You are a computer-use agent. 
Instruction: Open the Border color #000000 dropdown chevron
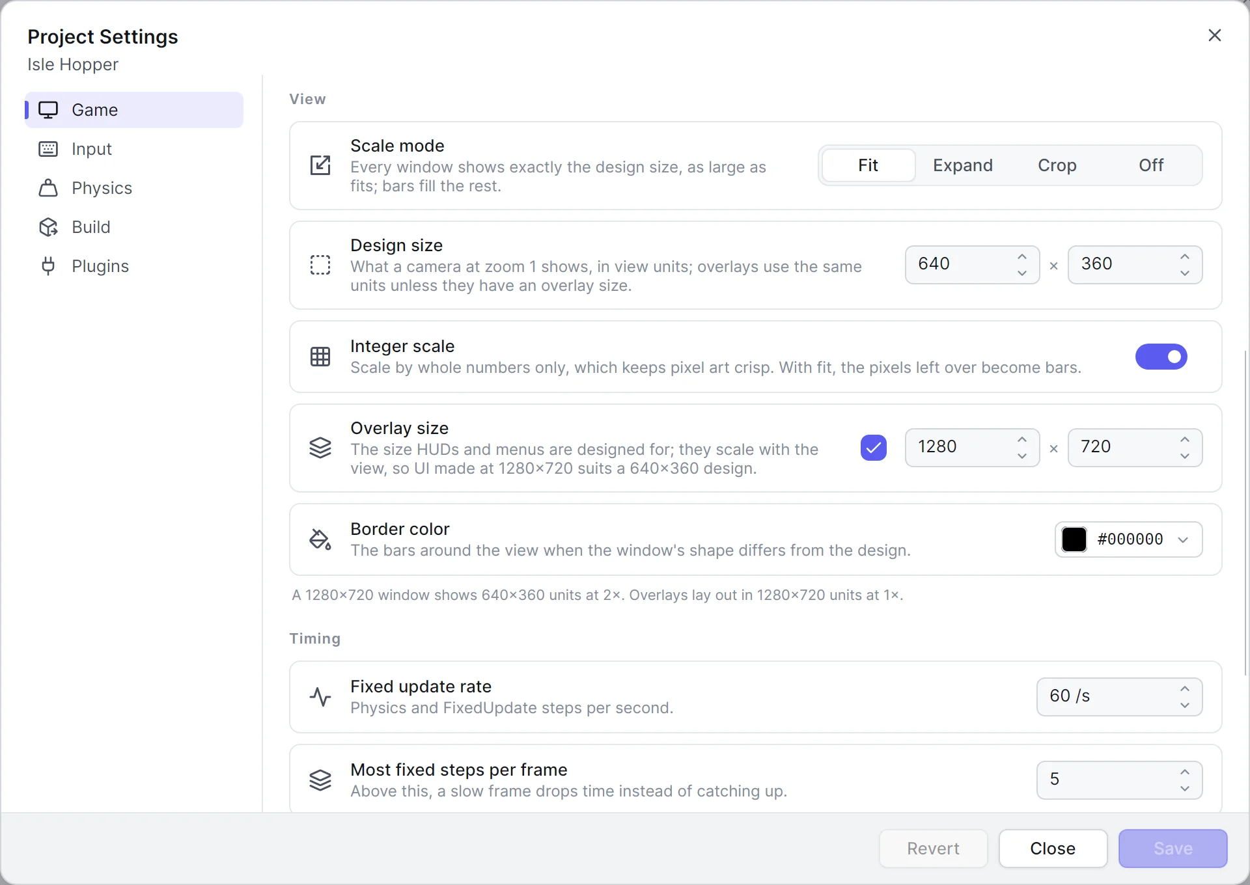click(x=1183, y=540)
